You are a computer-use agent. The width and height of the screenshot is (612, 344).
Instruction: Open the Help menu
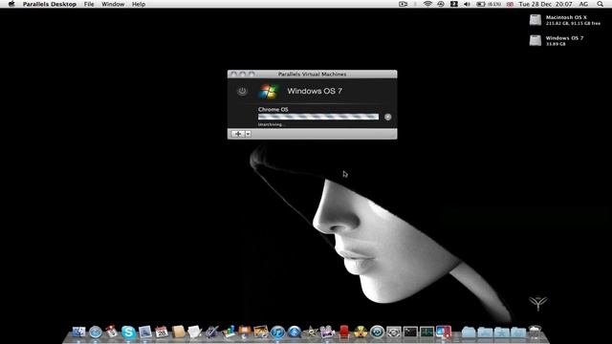(139, 4)
